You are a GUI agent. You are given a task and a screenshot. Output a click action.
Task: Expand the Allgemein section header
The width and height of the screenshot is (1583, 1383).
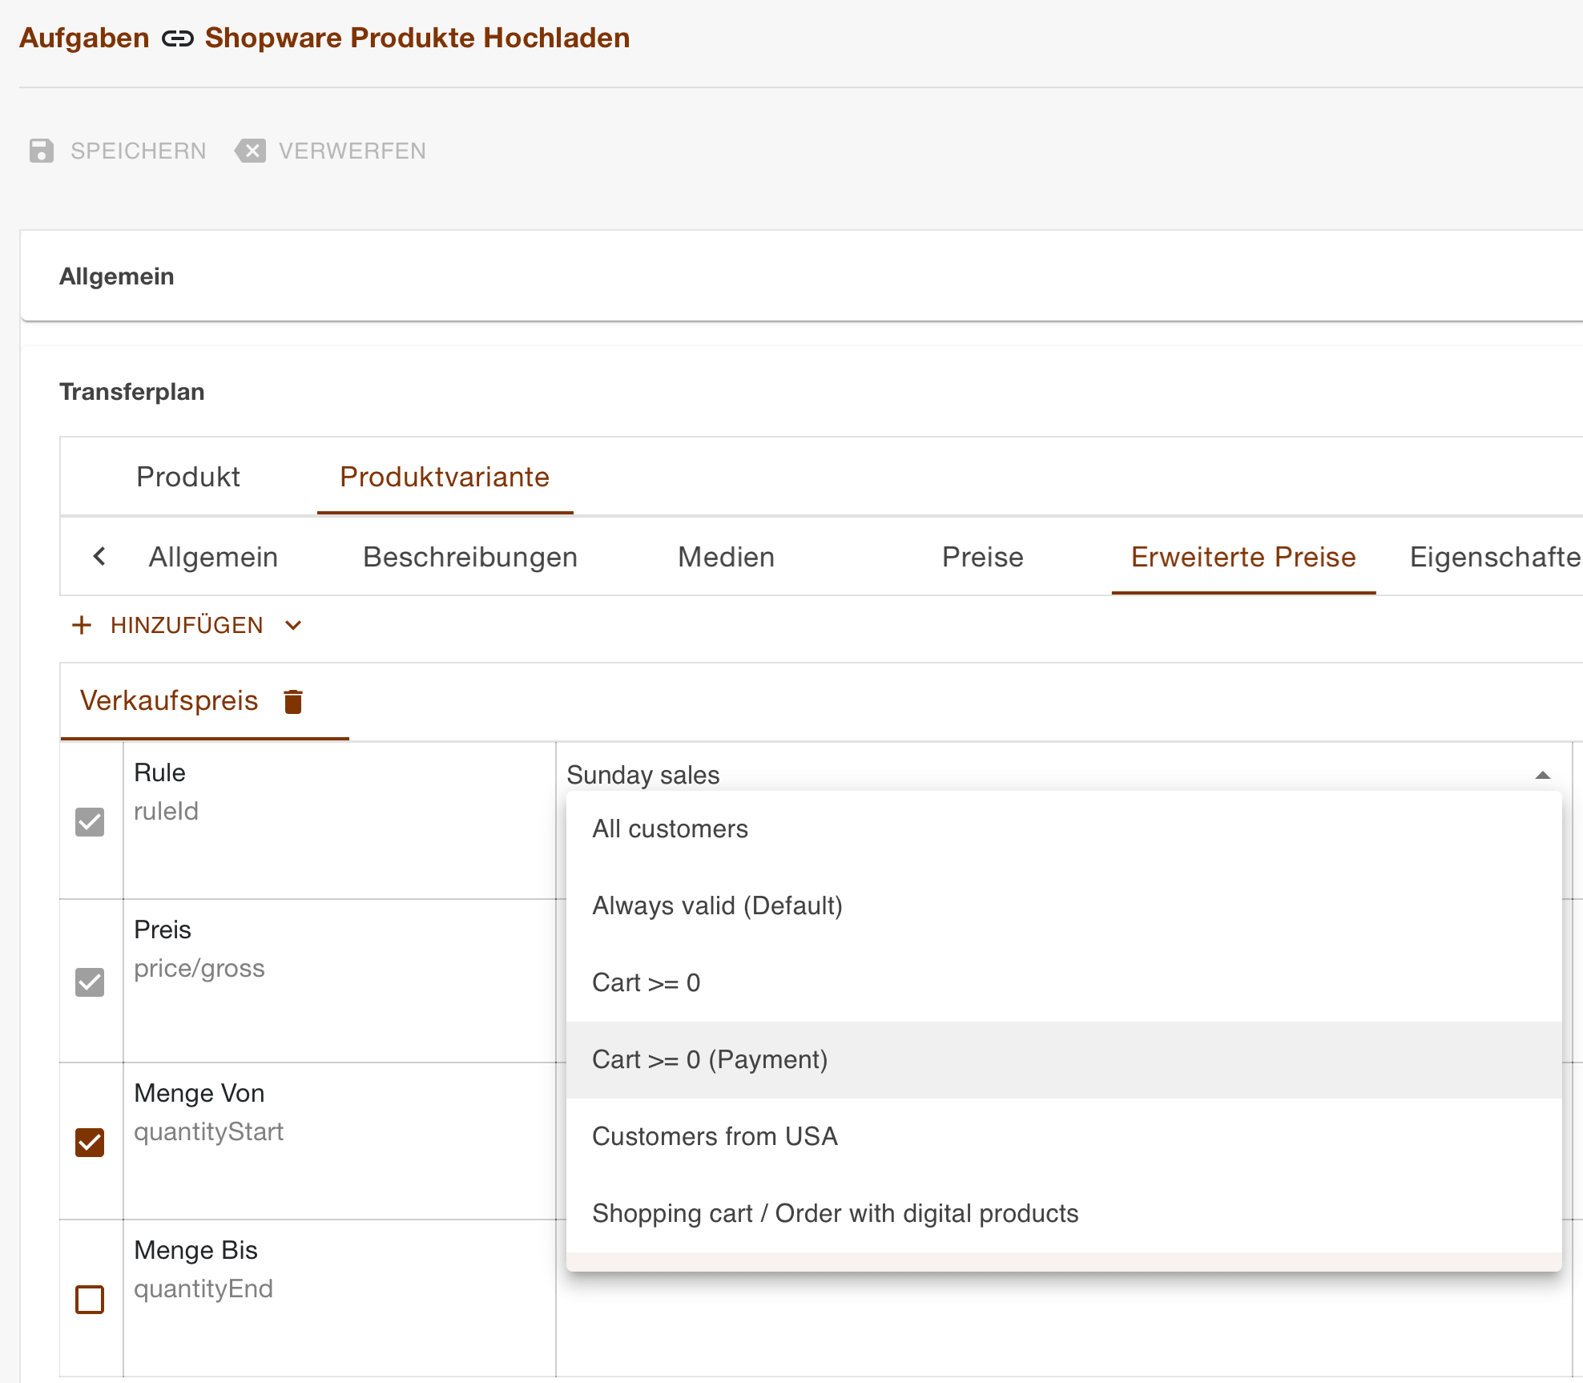(801, 276)
